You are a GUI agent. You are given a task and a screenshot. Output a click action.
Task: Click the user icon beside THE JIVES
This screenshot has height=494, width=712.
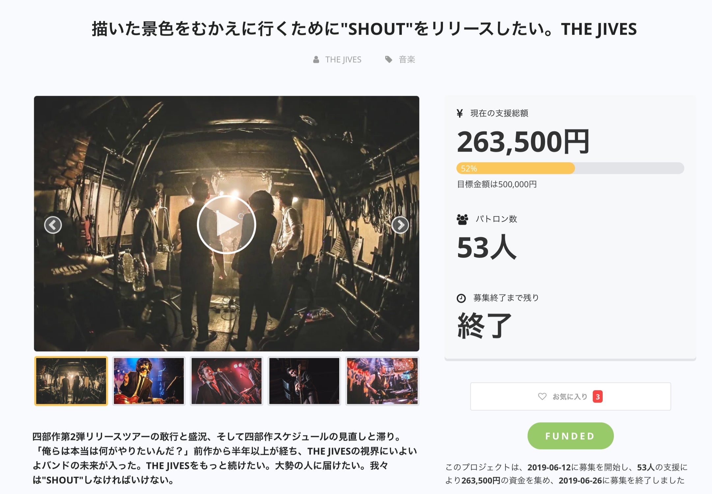click(x=316, y=60)
